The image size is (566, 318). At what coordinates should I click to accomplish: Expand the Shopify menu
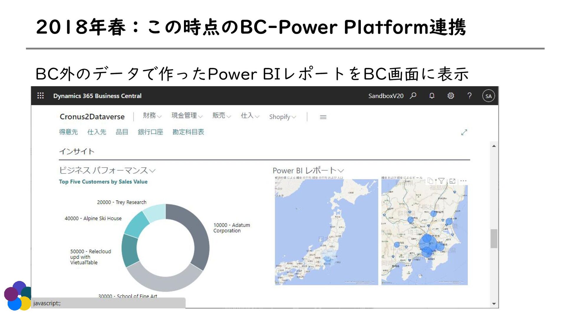282,117
